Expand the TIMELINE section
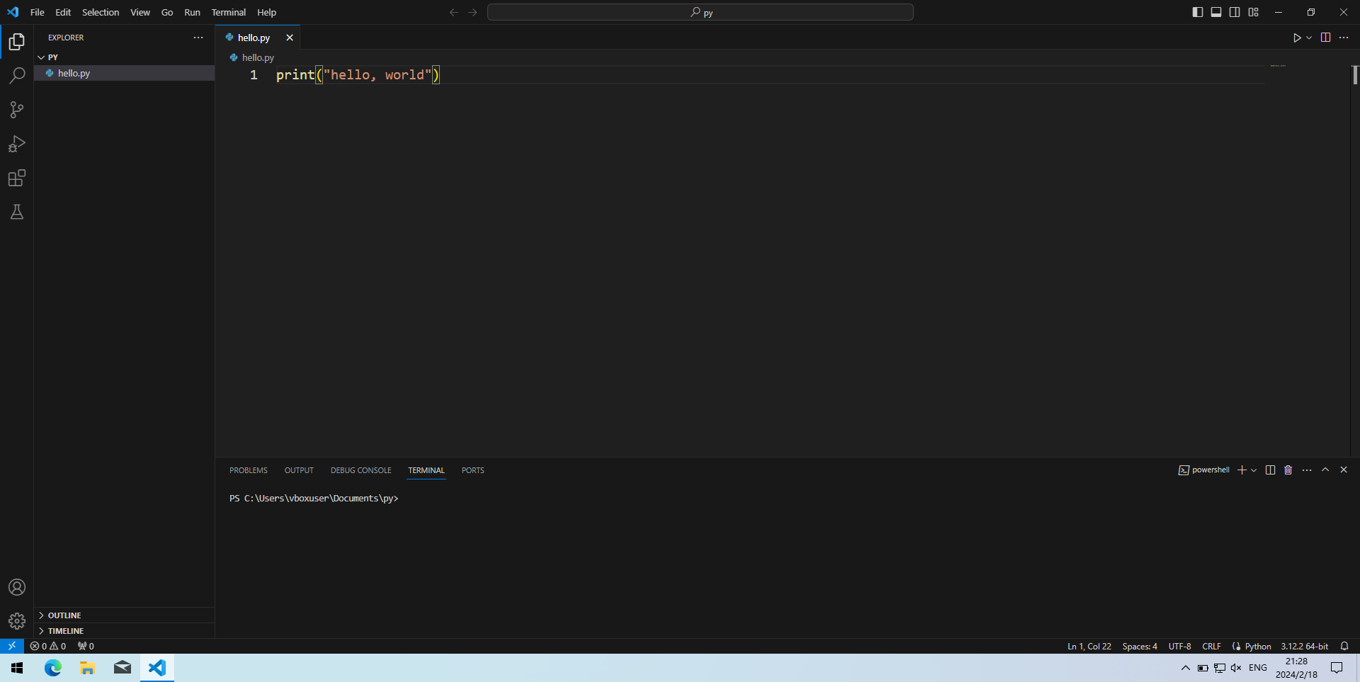1360x682 pixels. pyautogui.click(x=124, y=631)
